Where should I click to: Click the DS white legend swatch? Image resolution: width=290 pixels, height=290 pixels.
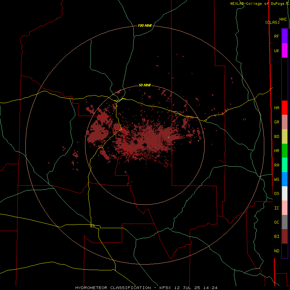(x=285, y=193)
